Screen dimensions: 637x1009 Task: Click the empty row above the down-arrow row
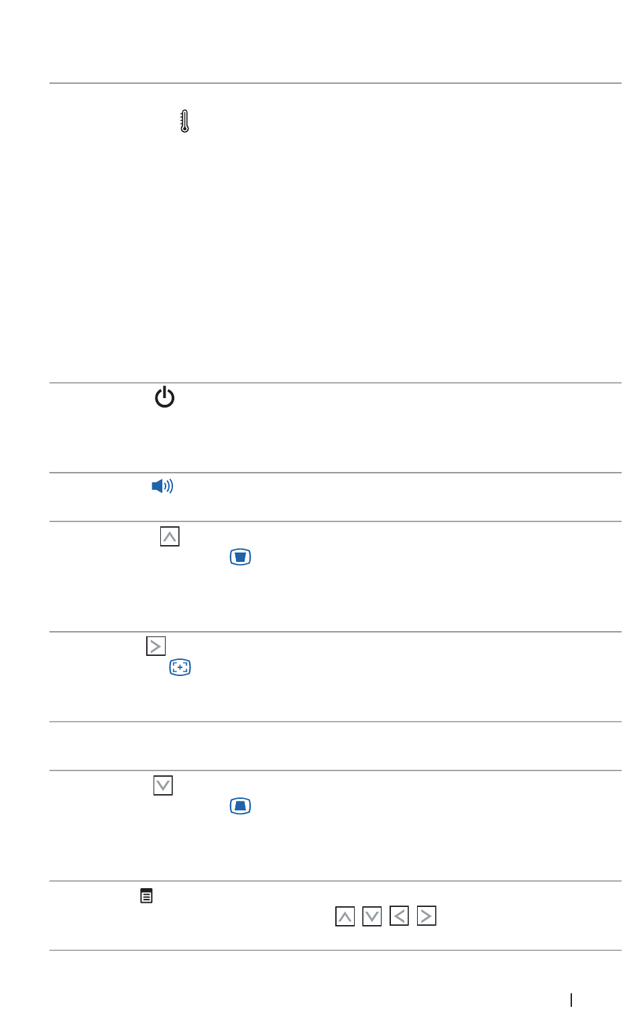[335, 746]
